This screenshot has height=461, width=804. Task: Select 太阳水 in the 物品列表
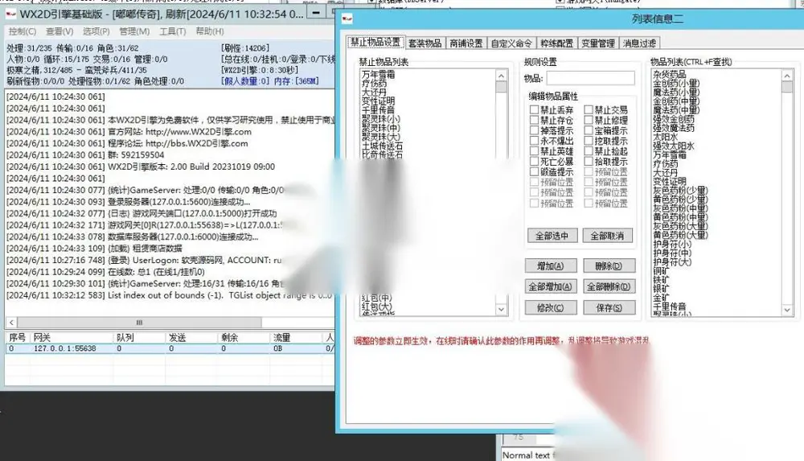tap(665, 137)
